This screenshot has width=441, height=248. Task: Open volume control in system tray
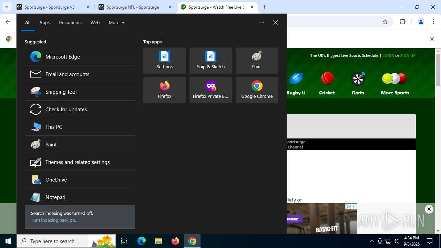tap(397, 241)
